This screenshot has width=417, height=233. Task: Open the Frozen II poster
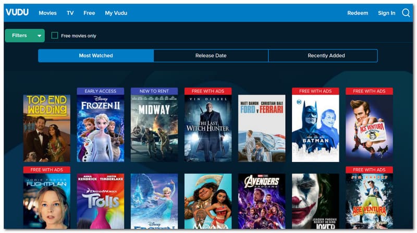click(101, 128)
